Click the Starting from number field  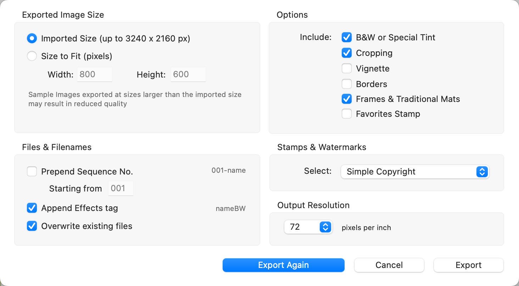click(x=121, y=188)
